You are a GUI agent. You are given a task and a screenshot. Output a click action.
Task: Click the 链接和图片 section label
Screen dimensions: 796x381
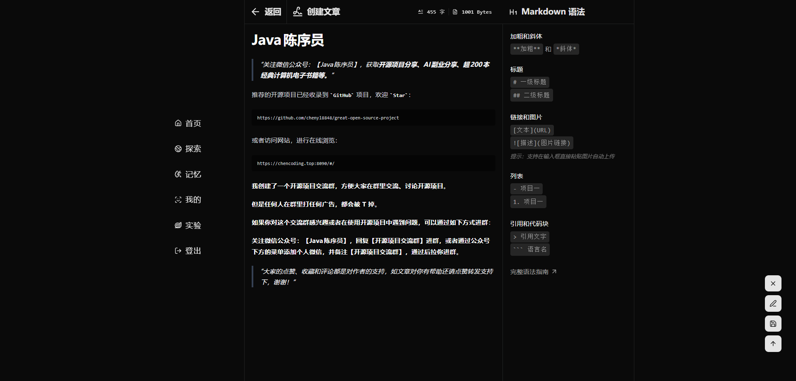click(526, 117)
